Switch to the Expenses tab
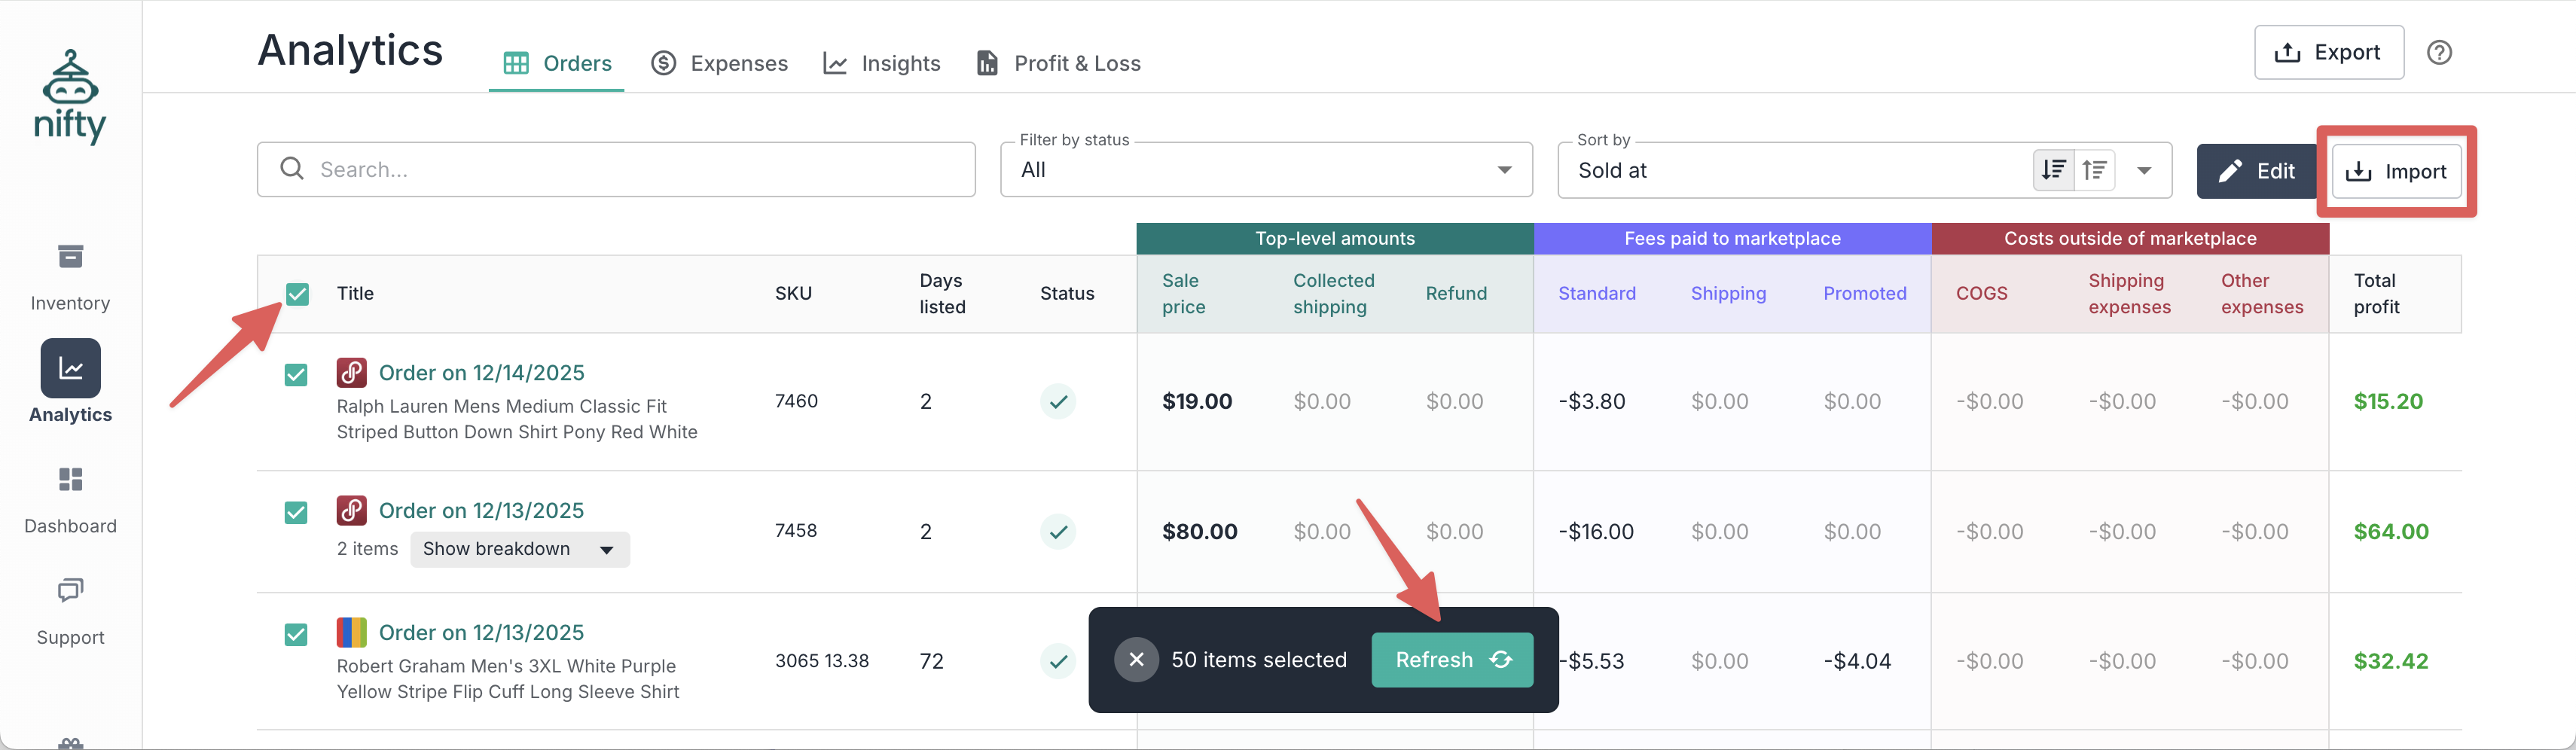The width and height of the screenshot is (2576, 750). [x=719, y=63]
